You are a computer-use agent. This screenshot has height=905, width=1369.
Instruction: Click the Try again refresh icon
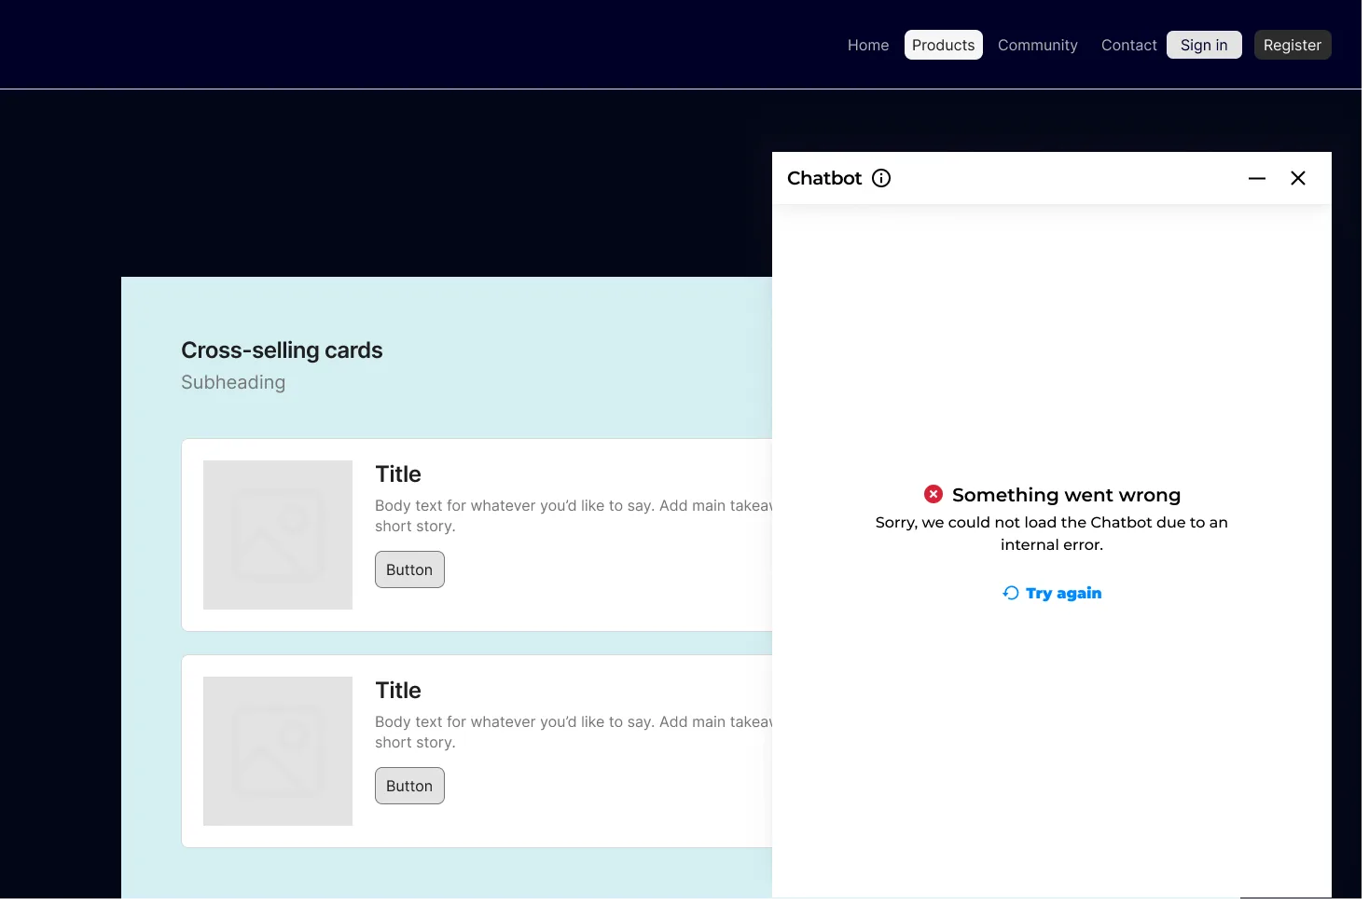(1011, 593)
